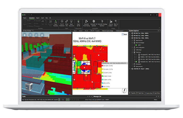Click red 4096-QAM legend swatch

click(102, 66)
